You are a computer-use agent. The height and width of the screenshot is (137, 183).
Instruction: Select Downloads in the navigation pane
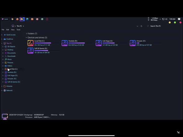click(11, 56)
